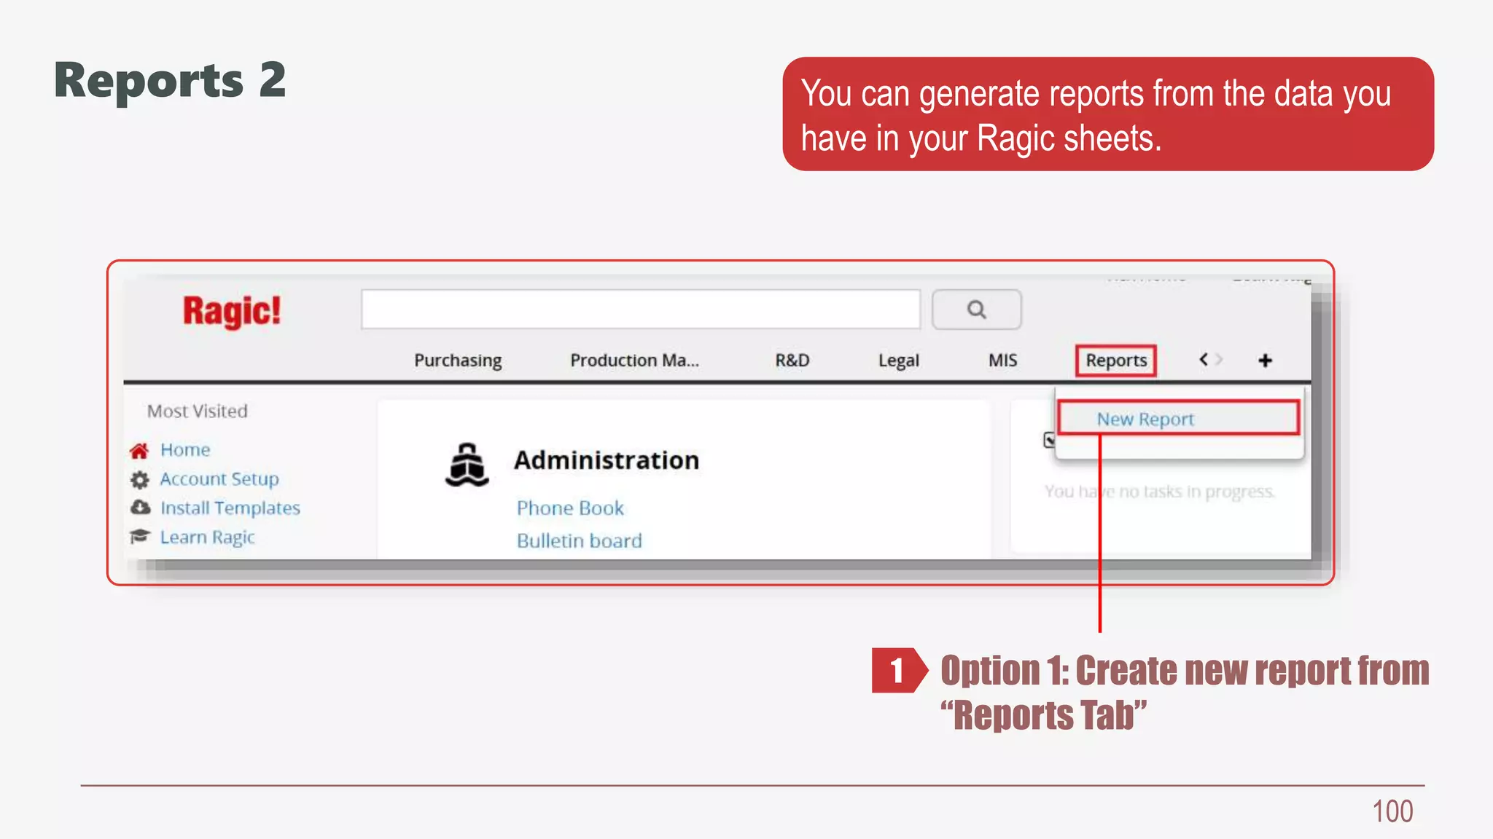Image resolution: width=1493 pixels, height=839 pixels.
Task: Add a new tab with plus icon
Action: coord(1265,361)
